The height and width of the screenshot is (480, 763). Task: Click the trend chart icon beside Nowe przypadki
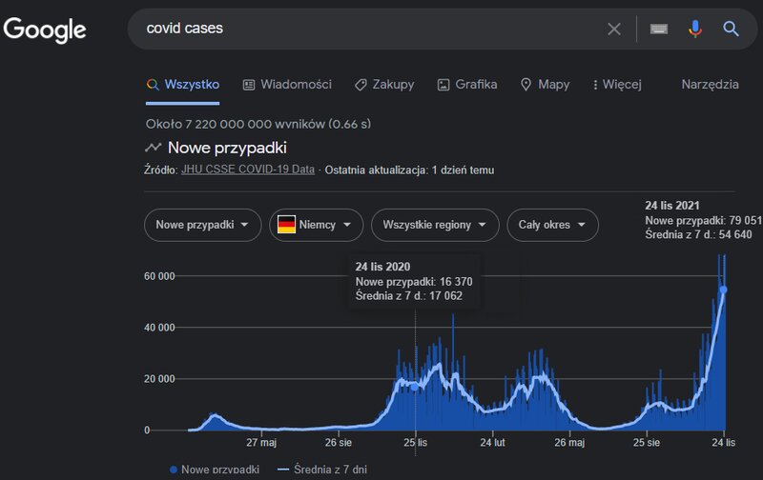[153, 148]
